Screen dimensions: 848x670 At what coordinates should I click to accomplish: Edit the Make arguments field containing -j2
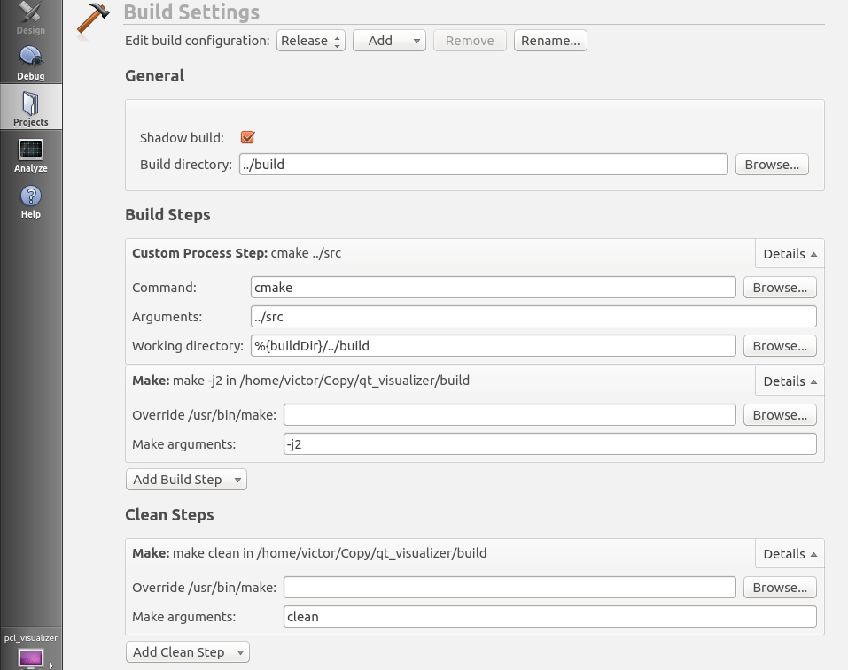pos(549,443)
